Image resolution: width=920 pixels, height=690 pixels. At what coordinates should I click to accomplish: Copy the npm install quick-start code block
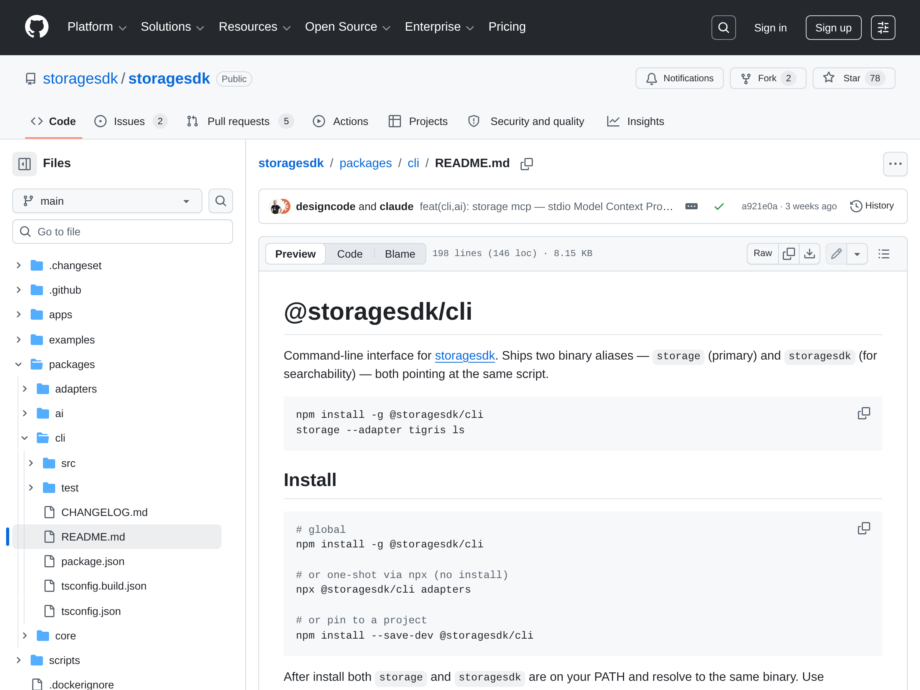coord(863,413)
